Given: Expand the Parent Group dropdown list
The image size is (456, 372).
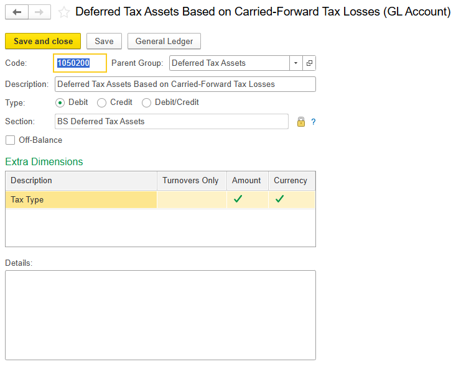Looking at the screenshot, I should tap(295, 63).
